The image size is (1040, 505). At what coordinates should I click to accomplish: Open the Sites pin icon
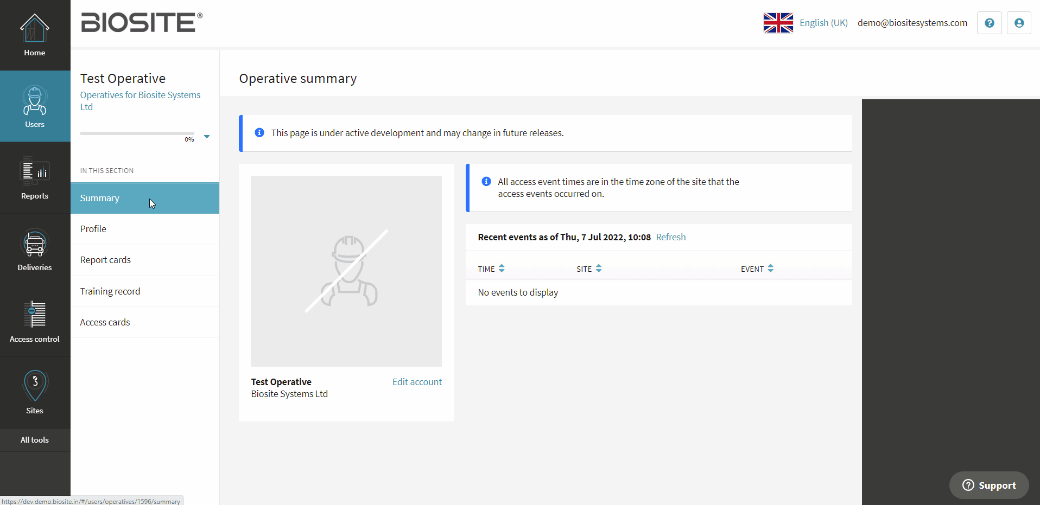tap(35, 386)
